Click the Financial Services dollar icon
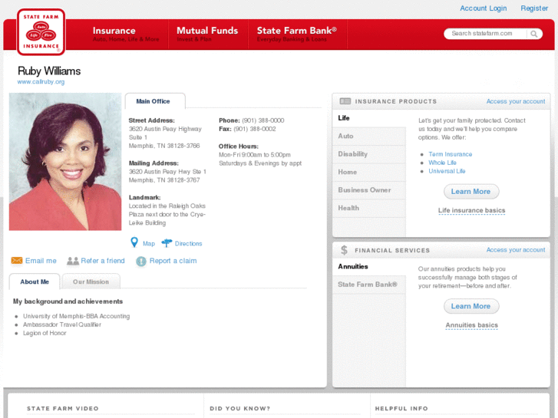 344,250
